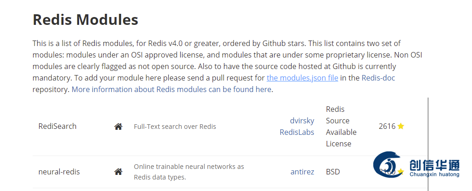472x191 pixels.
Task: Open the antirez author link
Action: coord(302,172)
